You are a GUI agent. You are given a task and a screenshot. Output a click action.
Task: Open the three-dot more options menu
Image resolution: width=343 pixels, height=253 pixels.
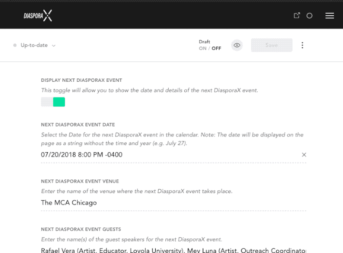[303, 45]
